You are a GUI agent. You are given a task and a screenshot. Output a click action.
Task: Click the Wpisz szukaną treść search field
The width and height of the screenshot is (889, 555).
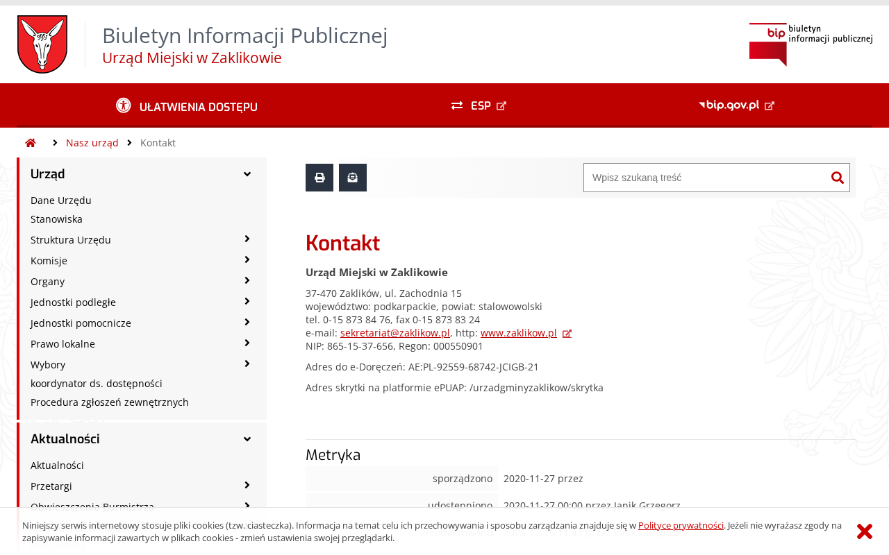[707, 178]
